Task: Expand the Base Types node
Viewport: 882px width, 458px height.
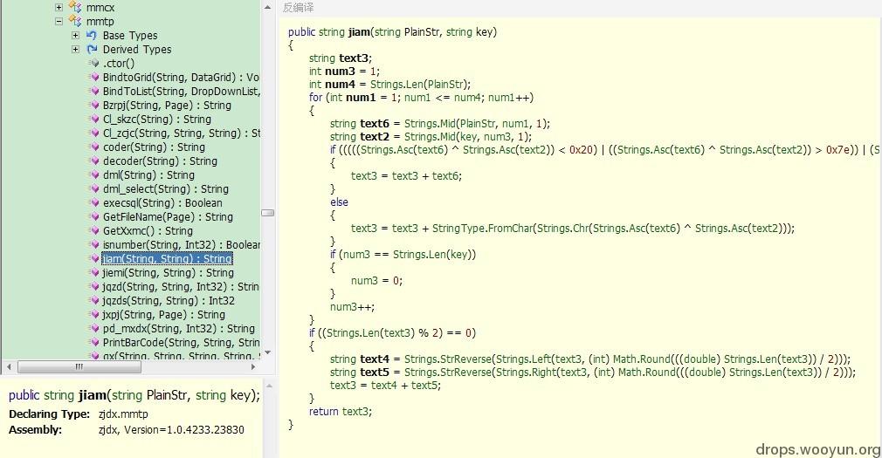Action: coord(76,36)
